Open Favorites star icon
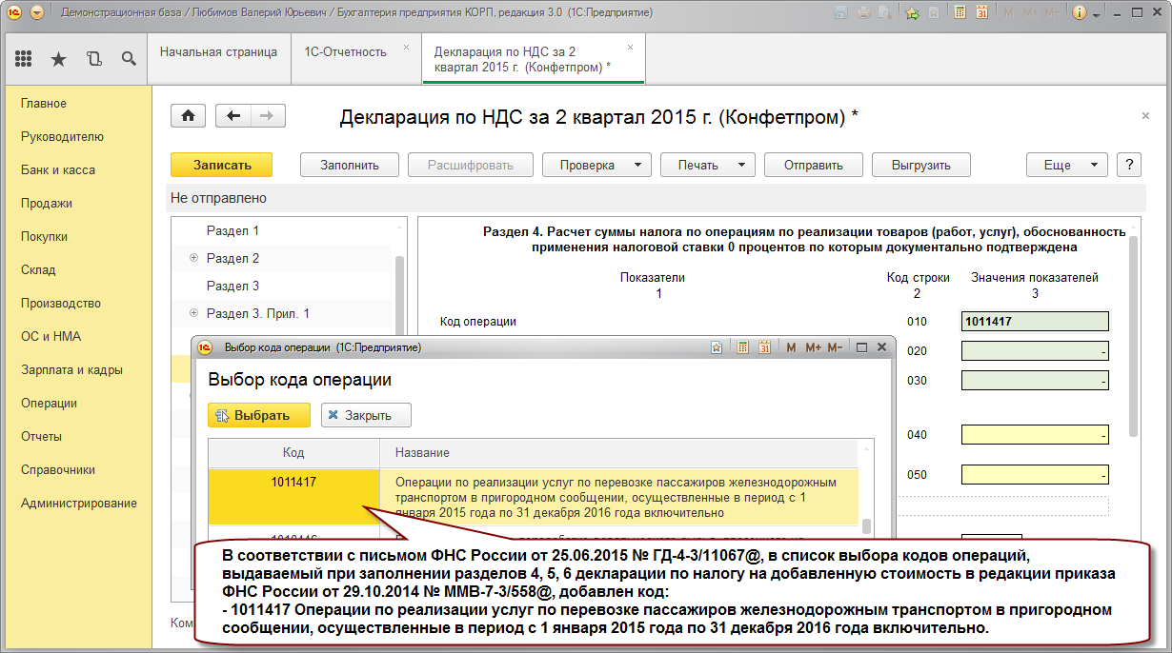Screen dimensions: 1172x653 tap(58, 59)
